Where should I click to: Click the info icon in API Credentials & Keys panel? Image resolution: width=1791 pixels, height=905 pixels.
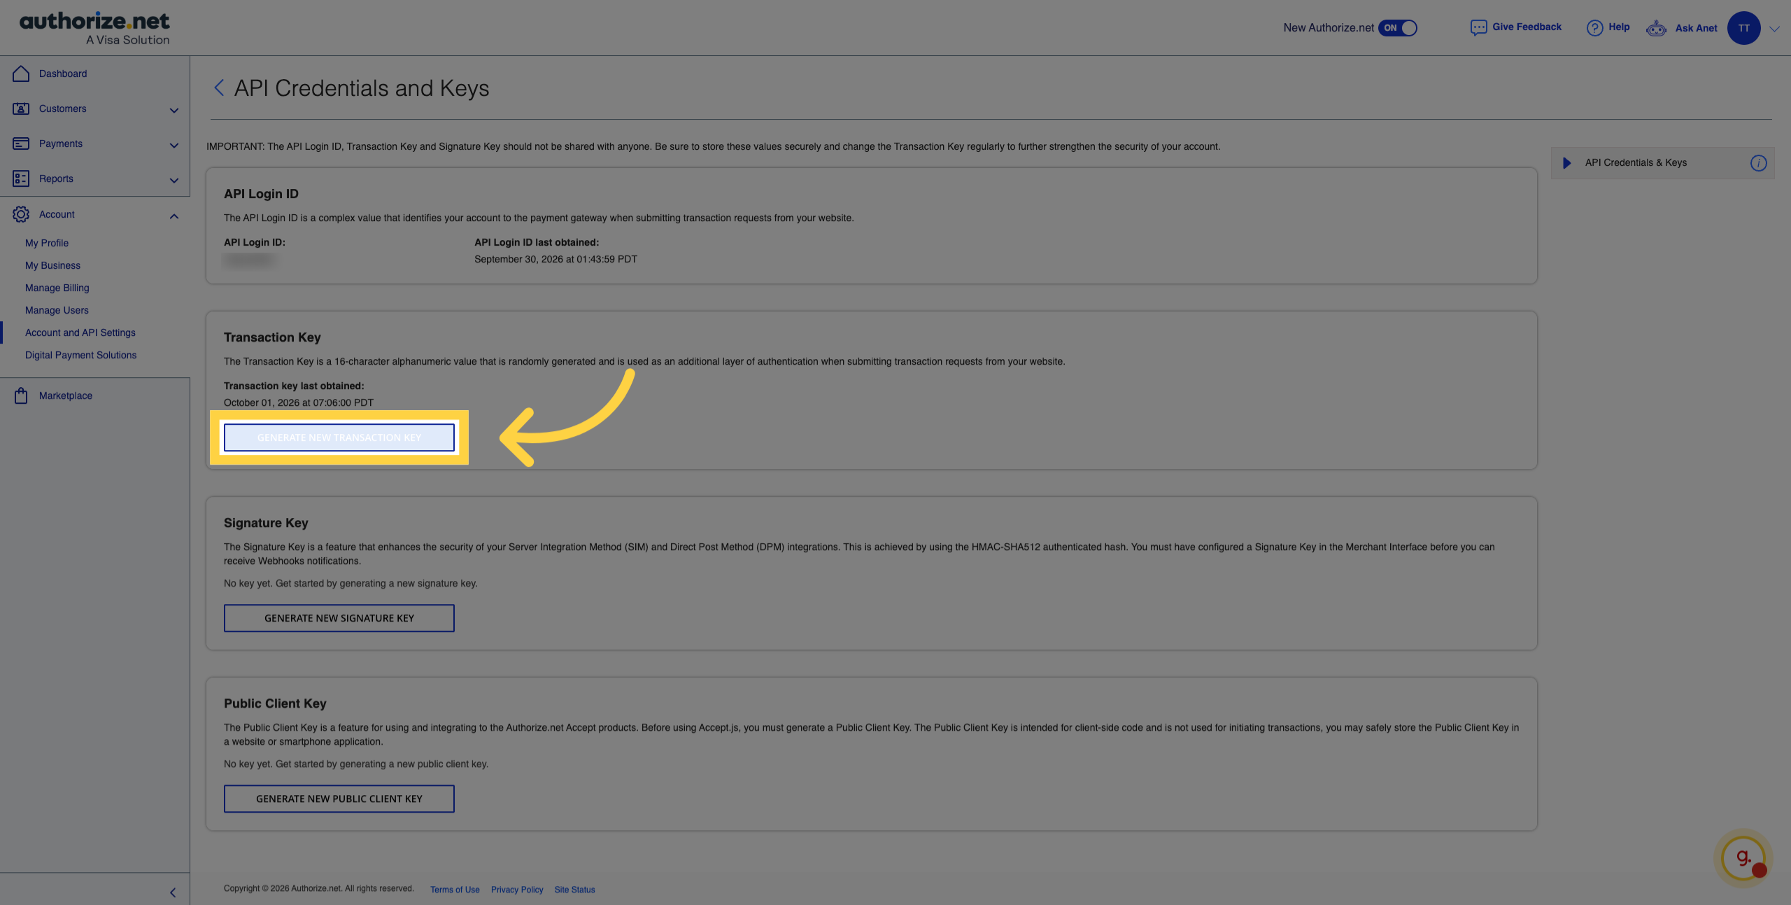click(1758, 163)
